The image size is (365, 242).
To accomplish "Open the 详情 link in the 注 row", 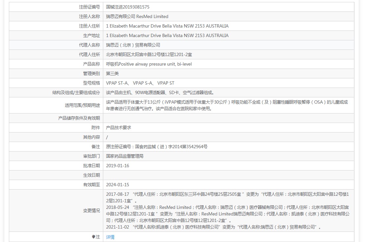I will click(110, 237).
